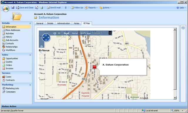Open Contracts under Service
This screenshot has width=188, height=113.
9,80
